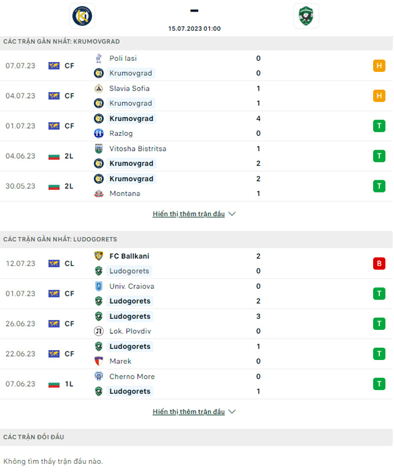Viewport: 394px width, 473px height.
Task: Click the Bulgaria flag next to the 2L match
Action: [54, 156]
